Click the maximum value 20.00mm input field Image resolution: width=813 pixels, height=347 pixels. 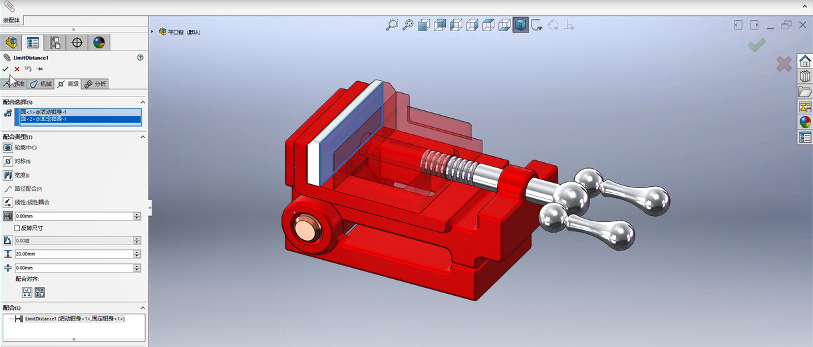pyautogui.click(x=73, y=255)
